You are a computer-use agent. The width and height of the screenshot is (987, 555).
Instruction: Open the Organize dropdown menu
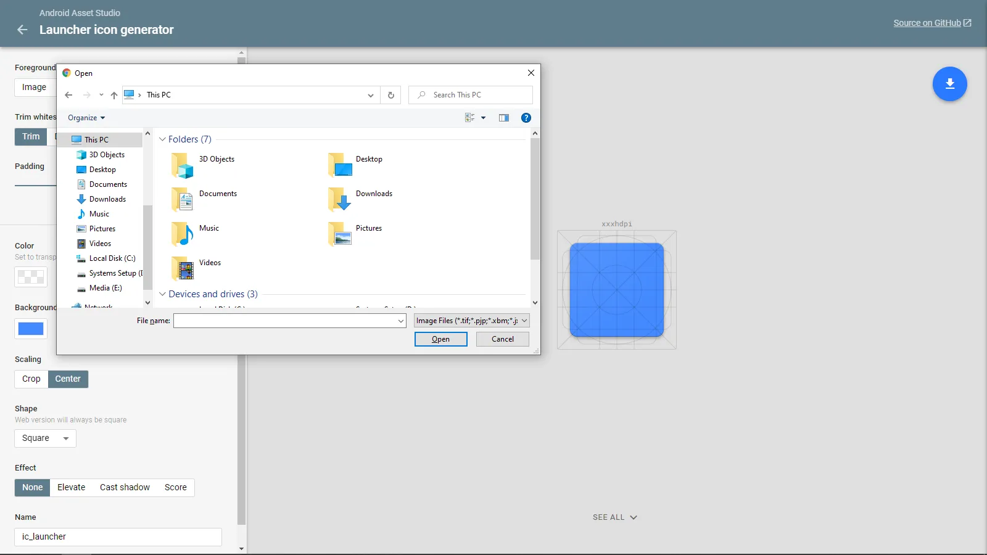pos(85,117)
